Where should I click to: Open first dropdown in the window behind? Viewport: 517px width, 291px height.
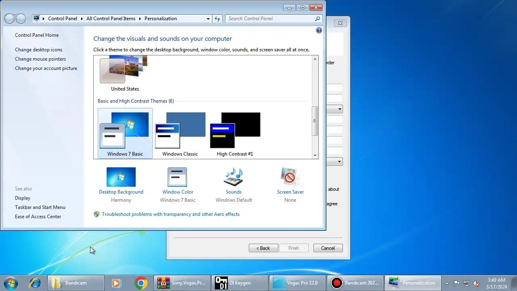point(340,109)
